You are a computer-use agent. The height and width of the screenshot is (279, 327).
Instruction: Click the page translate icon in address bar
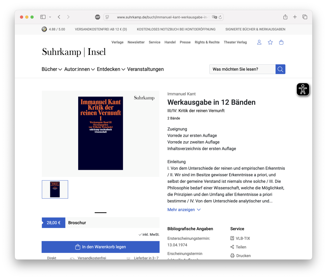pos(214,17)
